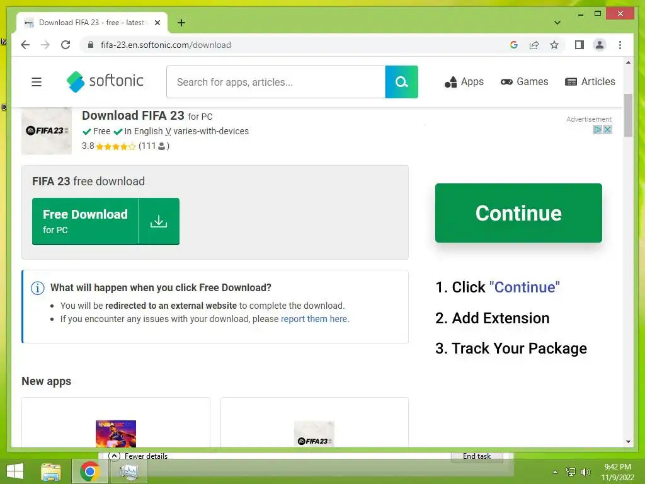Open a new browser tab
This screenshot has height=484, width=645.
point(181,23)
